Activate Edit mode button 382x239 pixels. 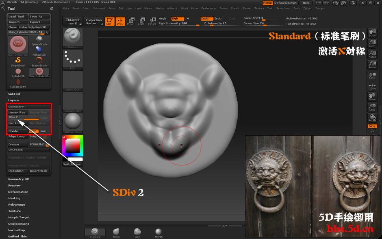click(110, 21)
